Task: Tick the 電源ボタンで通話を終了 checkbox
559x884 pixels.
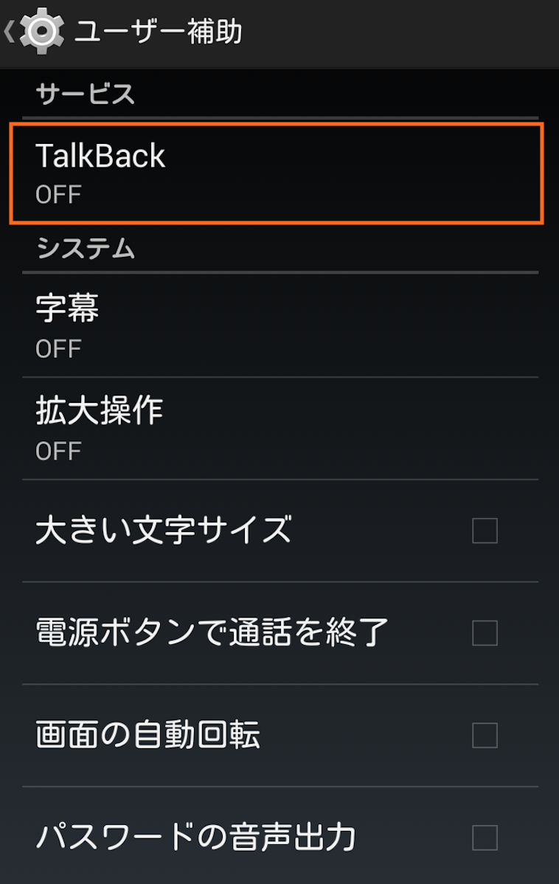Action: (x=485, y=633)
